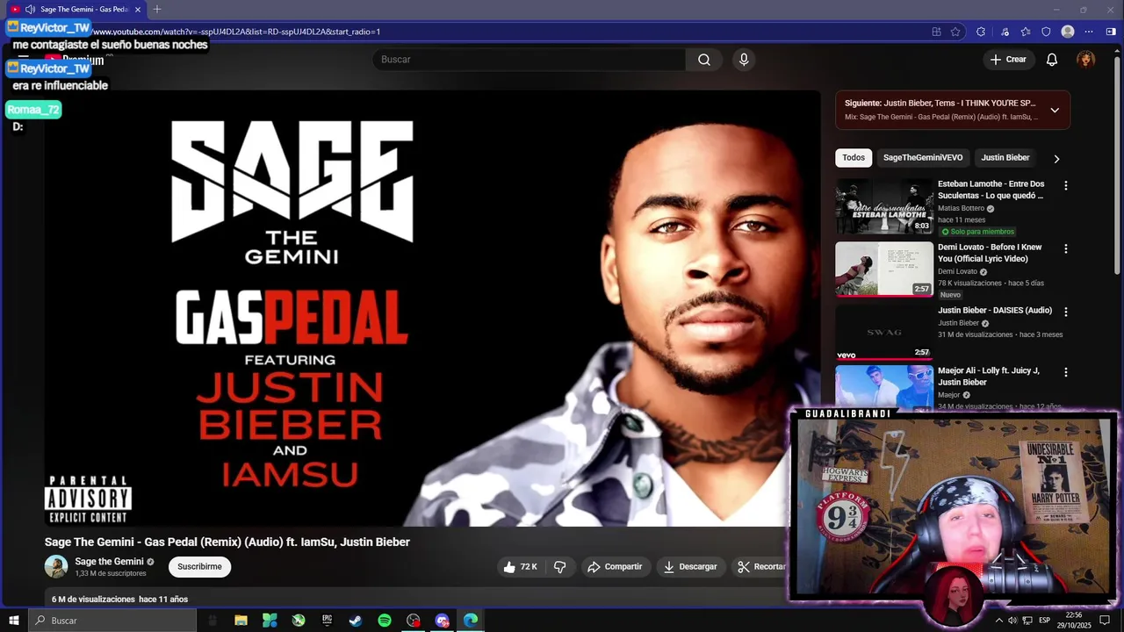
Task: Open a new browser tab
Action: pyautogui.click(x=157, y=10)
